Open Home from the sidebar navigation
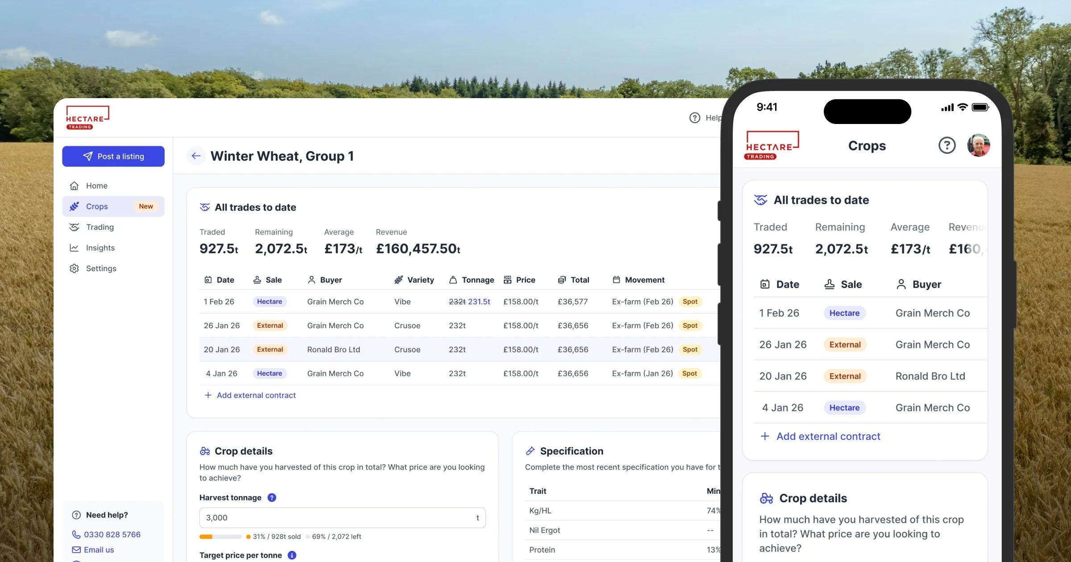Screen dimensions: 1071x562 click(x=97, y=186)
